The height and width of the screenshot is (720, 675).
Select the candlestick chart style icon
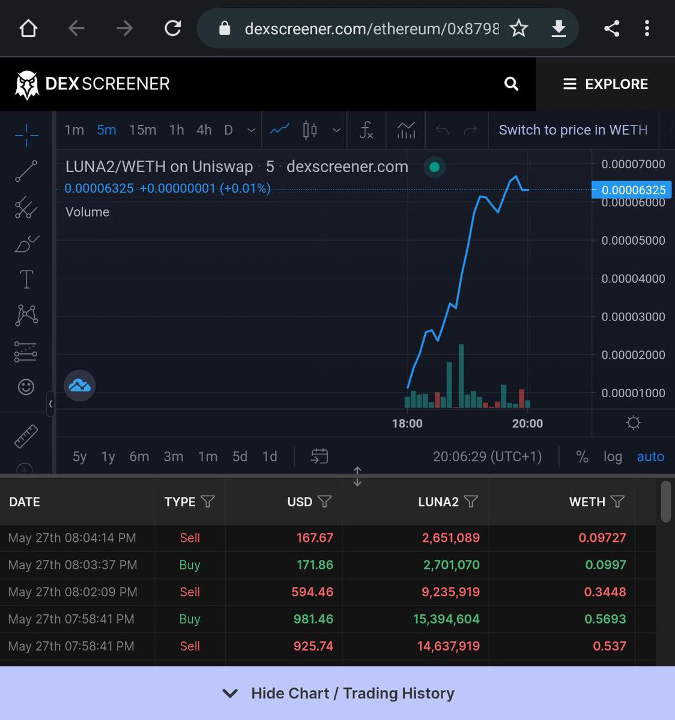coord(310,130)
